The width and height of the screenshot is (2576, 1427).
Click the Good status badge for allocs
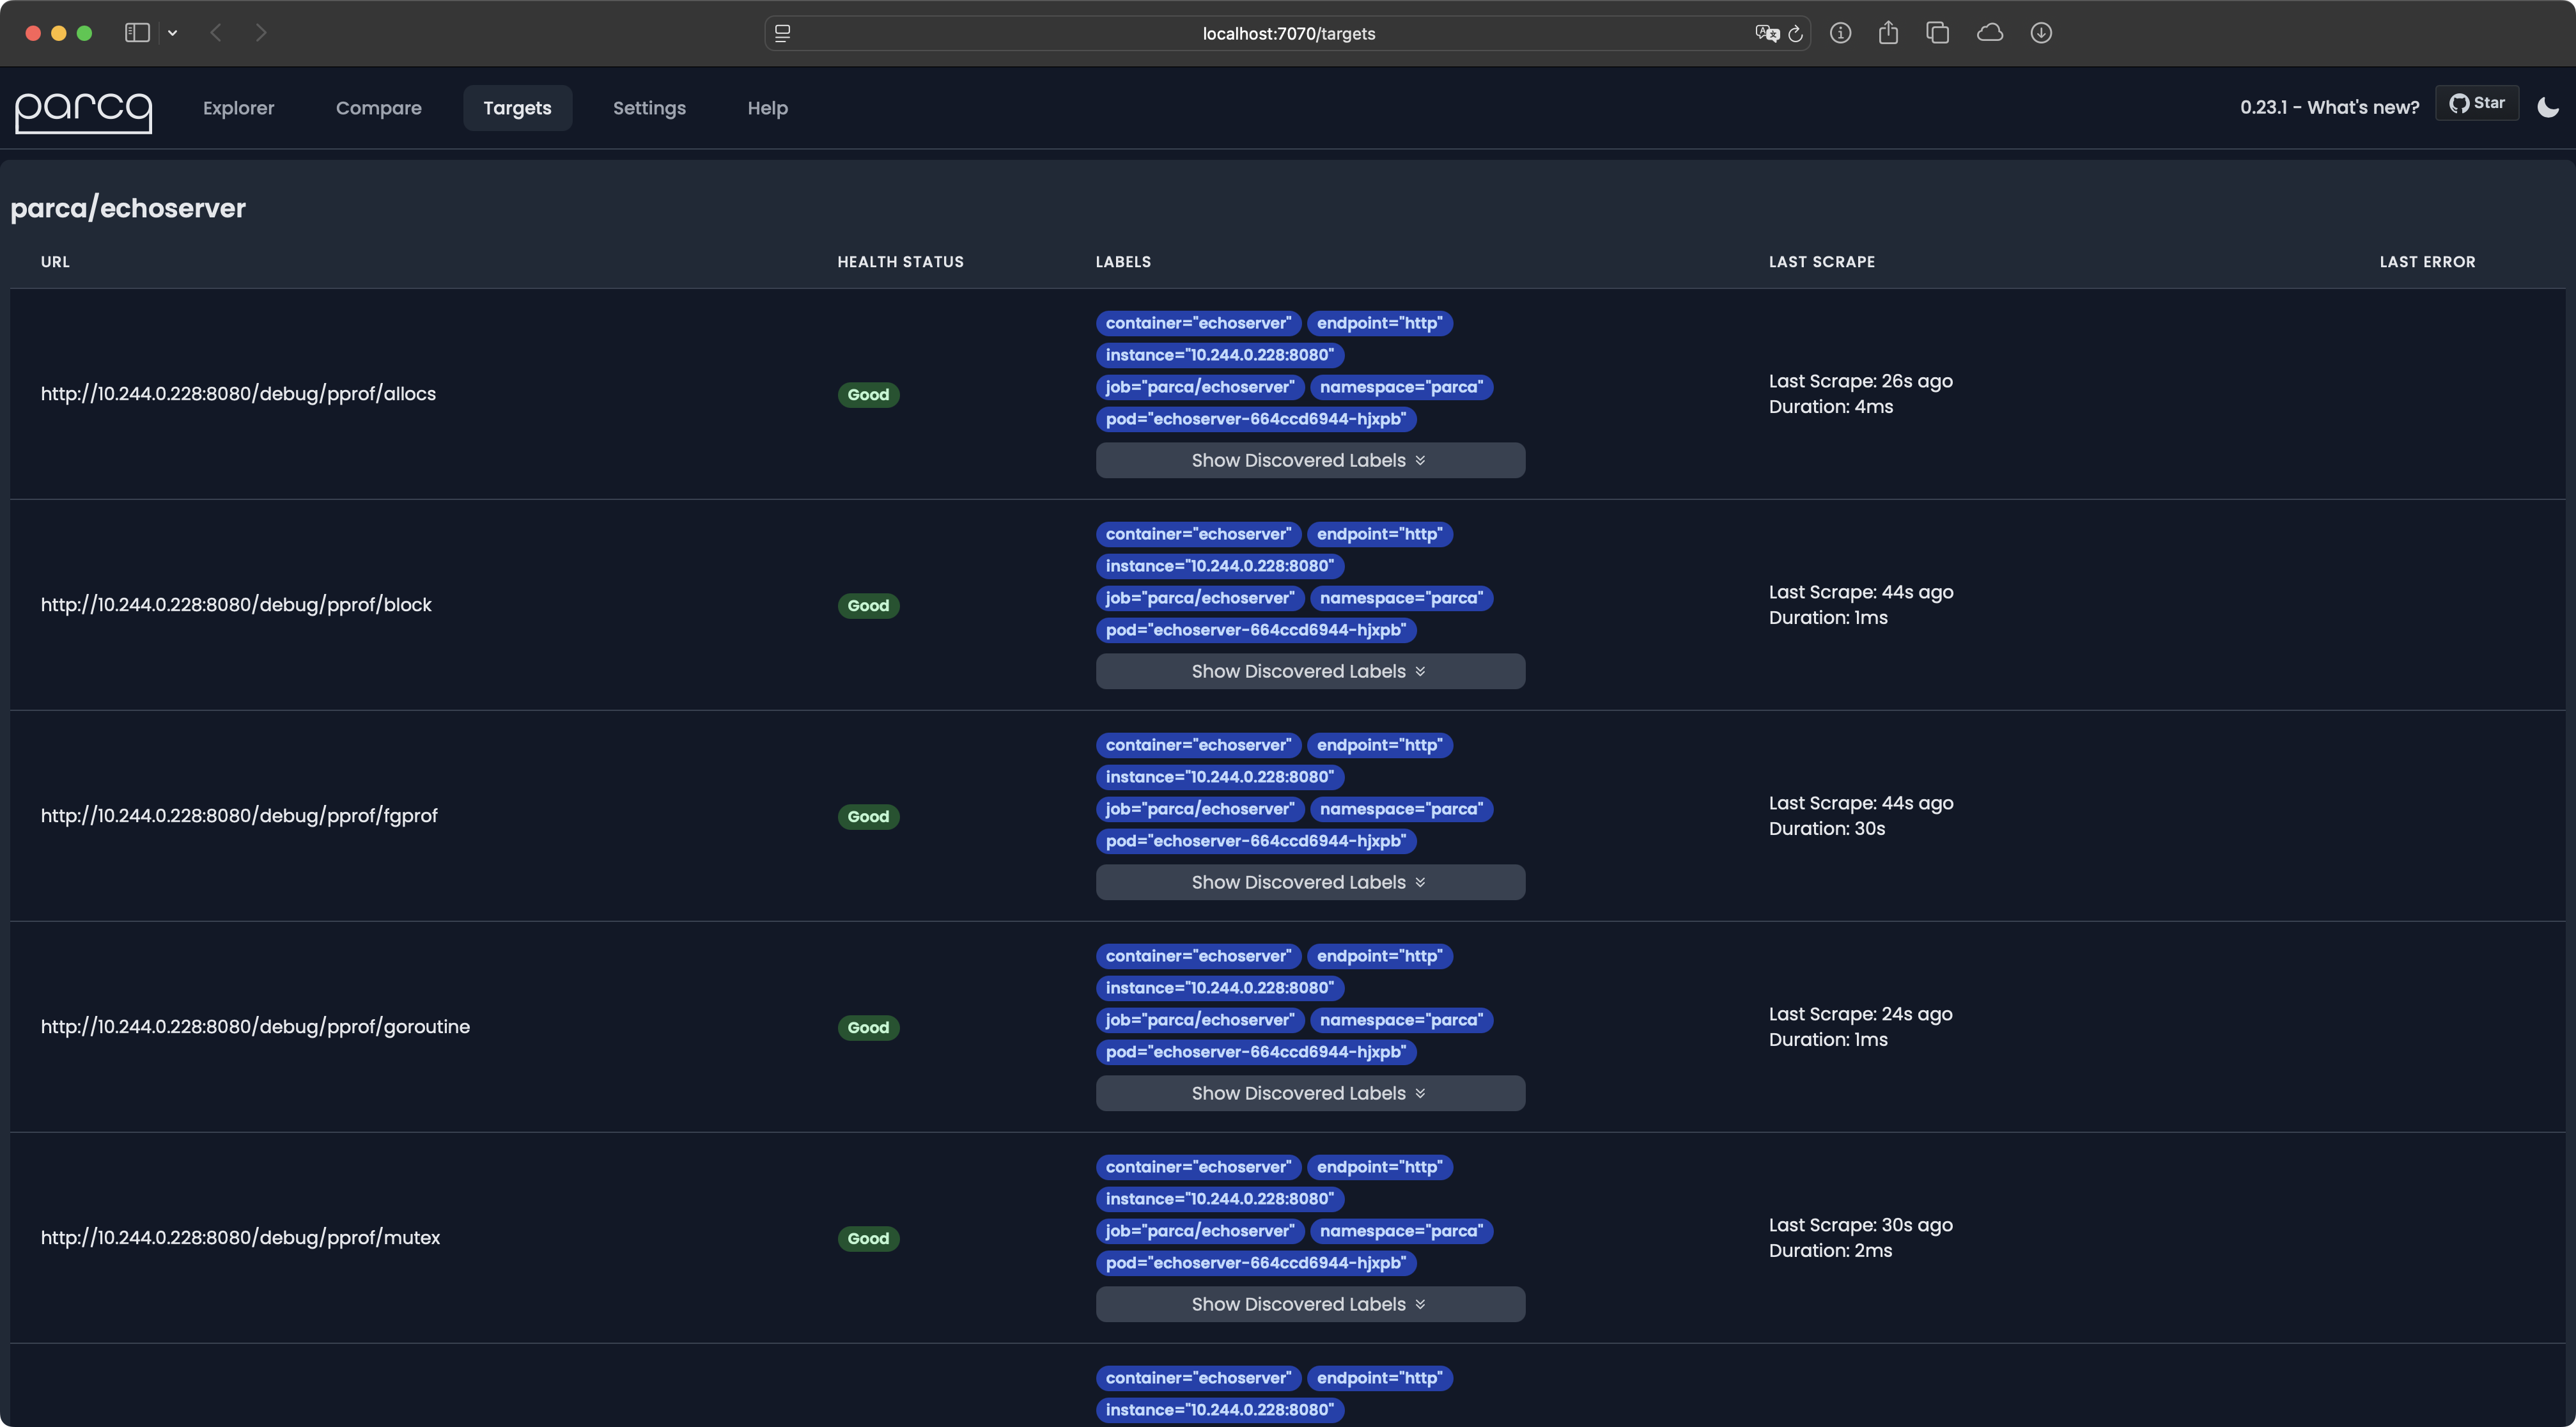click(x=868, y=395)
